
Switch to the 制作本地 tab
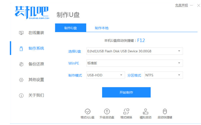[x=102, y=28]
